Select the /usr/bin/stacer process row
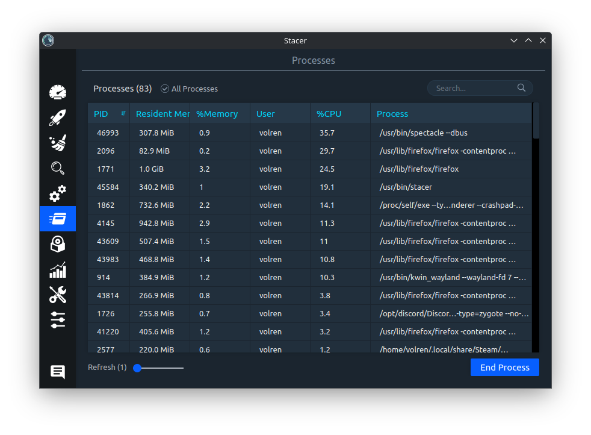The height and width of the screenshot is (435, 591). [x=405, y=187]
